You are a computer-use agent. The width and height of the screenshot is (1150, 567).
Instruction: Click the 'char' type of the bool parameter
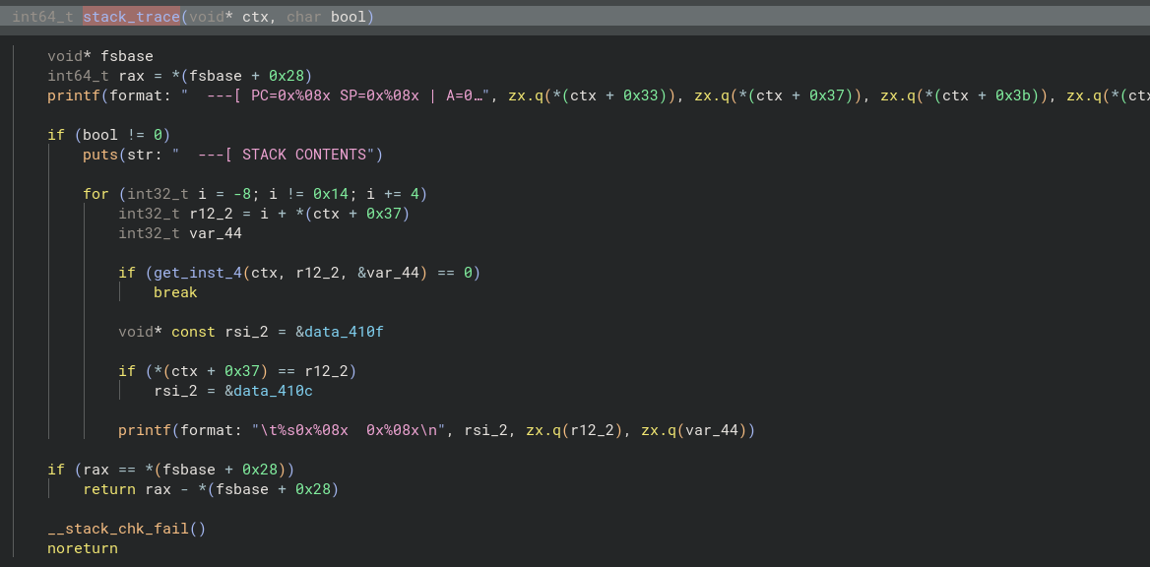pyautogui.click(x=303, y=16)
